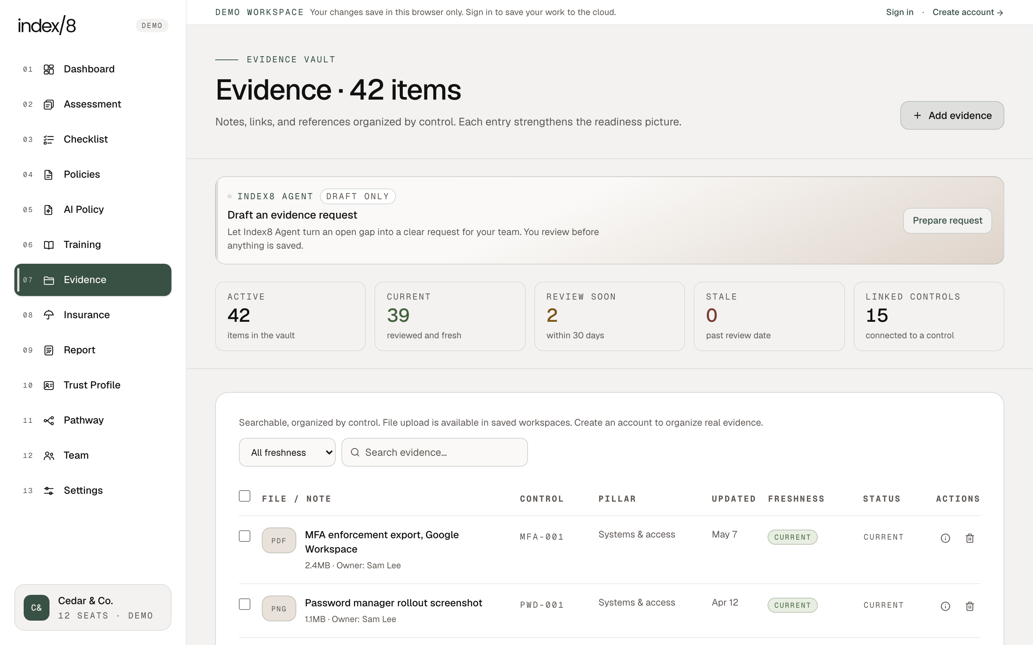Viewport: 1033px width, 645px height.
Task: Open the Checklist section
Action: [93, 139]
